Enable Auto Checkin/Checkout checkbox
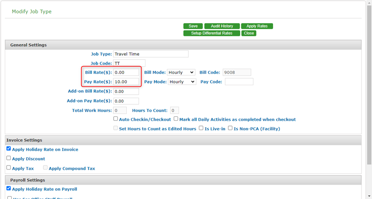This screenshot has height=199, width=372. [116, 119]
